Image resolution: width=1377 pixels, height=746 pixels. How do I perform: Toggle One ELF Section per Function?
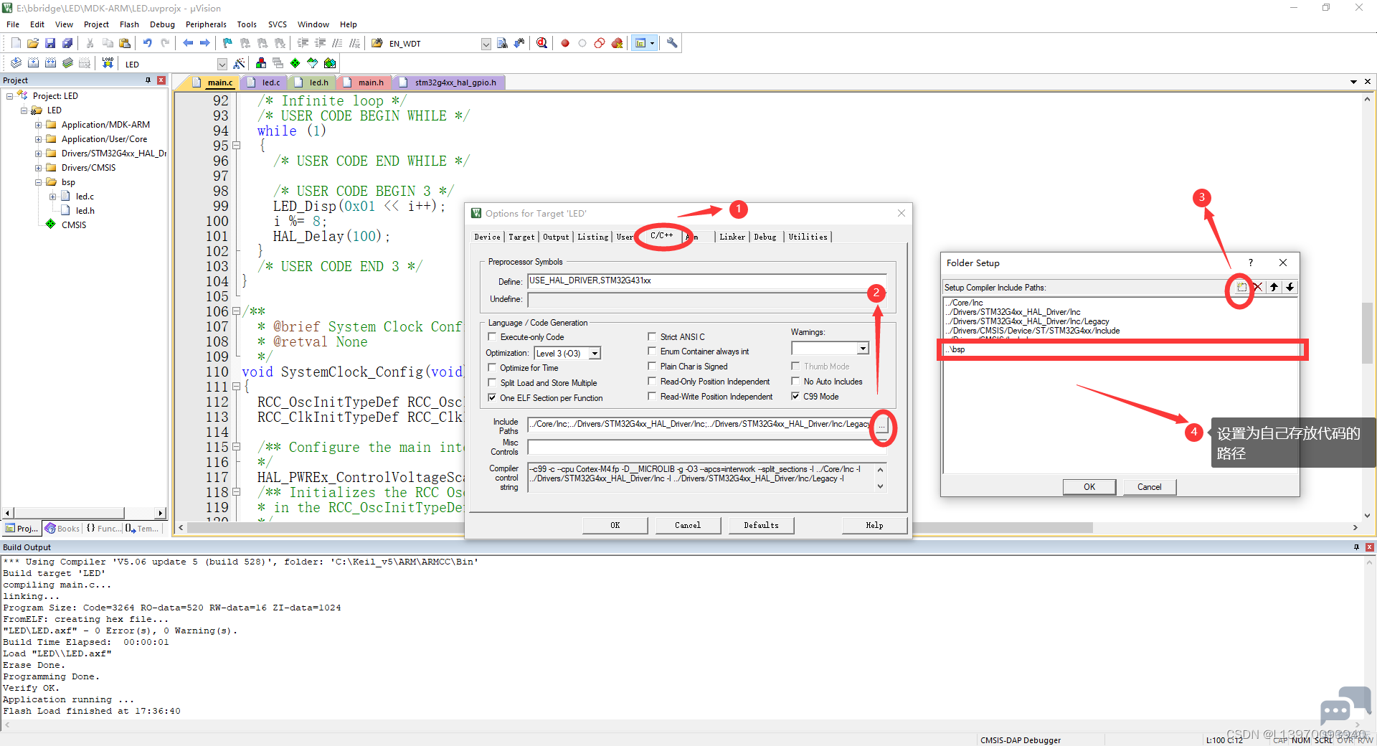coord(492,397)
